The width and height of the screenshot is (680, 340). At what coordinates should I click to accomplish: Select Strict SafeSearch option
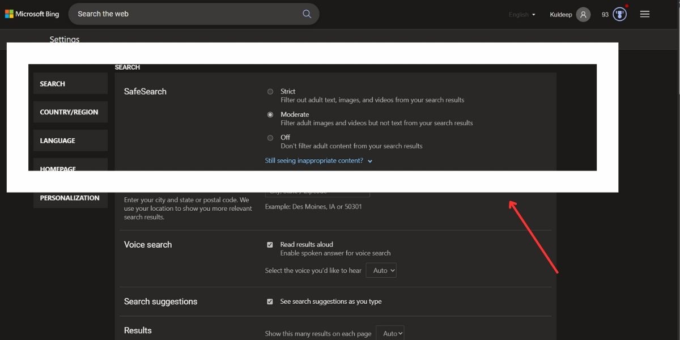[x=270, y=91]
